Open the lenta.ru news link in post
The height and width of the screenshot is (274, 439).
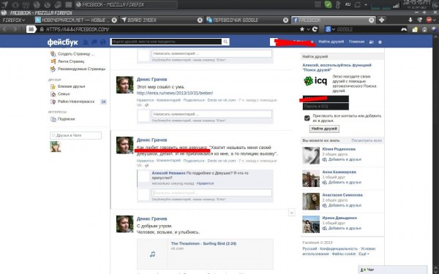click(x=175, y=93)
